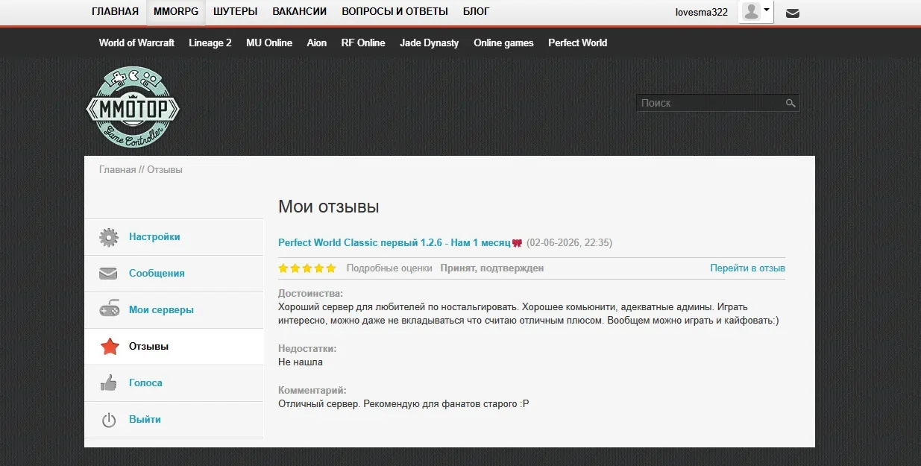
Task: Click the red ribbon icon after review title
Action: pyautogui.click(x=517, y=243)
